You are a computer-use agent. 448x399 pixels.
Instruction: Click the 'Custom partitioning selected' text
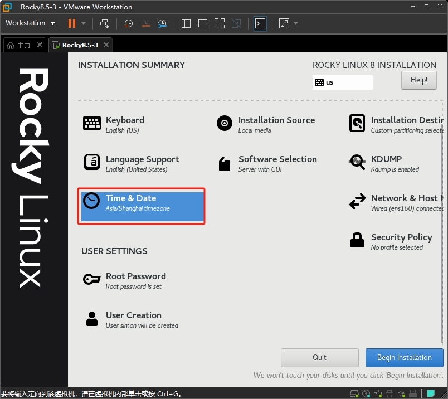407,130
